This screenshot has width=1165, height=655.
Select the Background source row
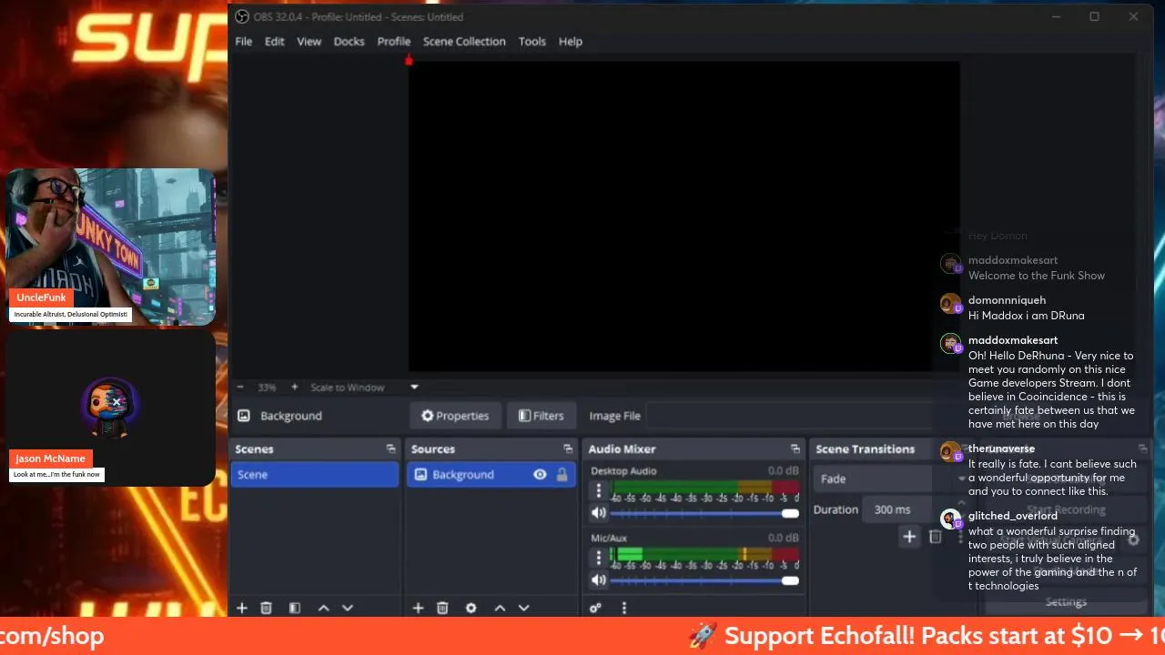pos(491,474)
